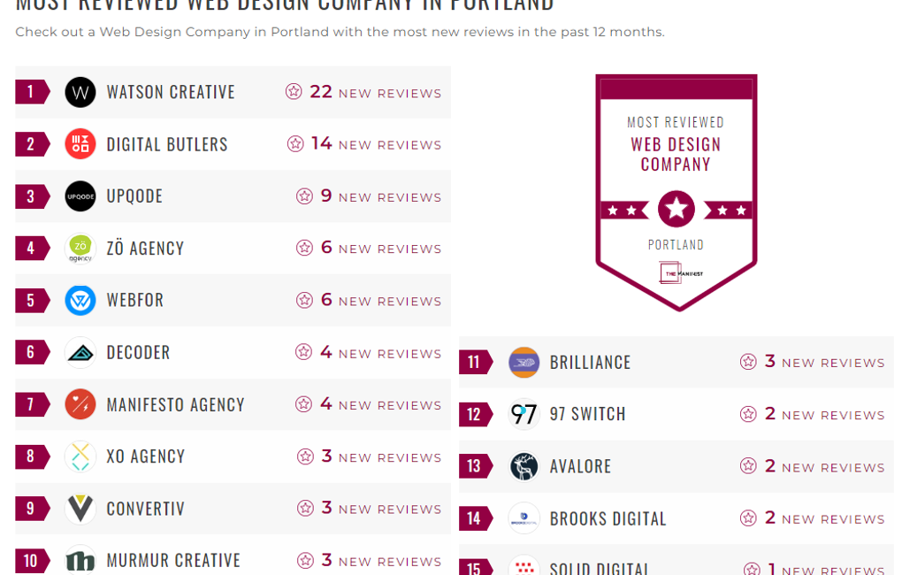Screen dimensions: 902x575
Task: Select the Avalore deer logo icon
Action: (x=524, y=466)
